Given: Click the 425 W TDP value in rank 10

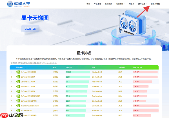Looking at the screenshot, I should coord(136,115).
